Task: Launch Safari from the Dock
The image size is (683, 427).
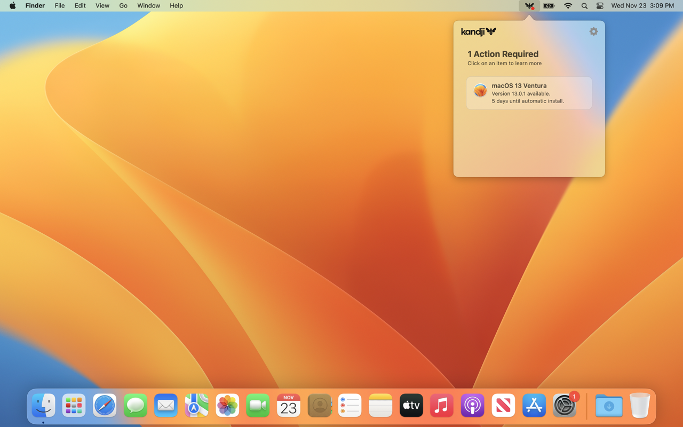Action: (104, 405)
